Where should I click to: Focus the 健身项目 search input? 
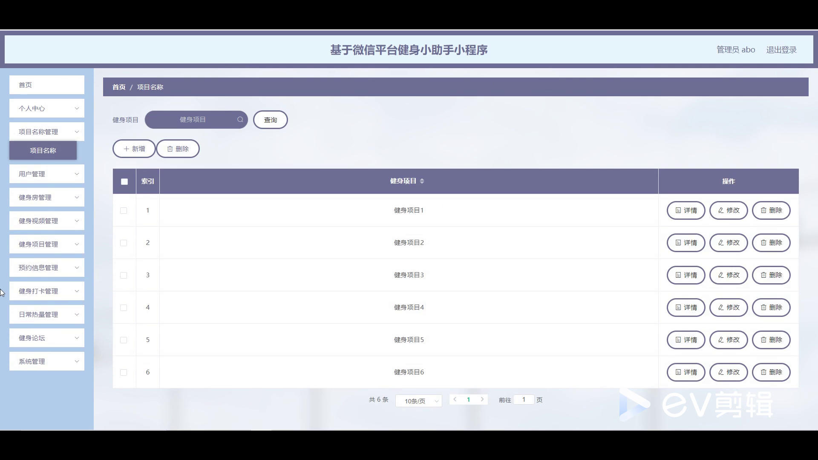[x=196, y=120]
